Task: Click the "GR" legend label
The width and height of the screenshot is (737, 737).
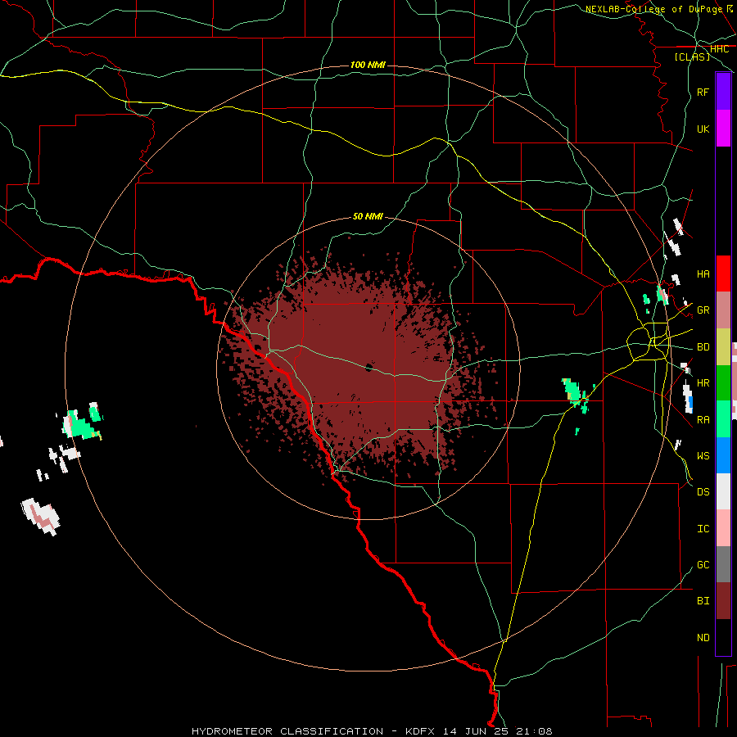Action: [703, 310]
